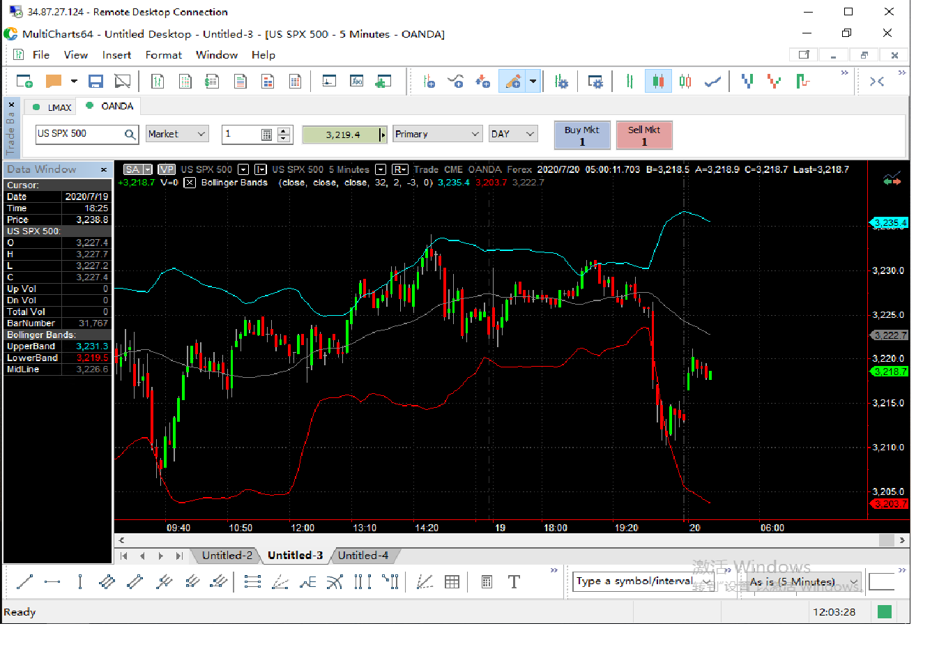Open Format Window settings icon
The height and width of the screenshot is (649, 946).
(x=595, y=82)
